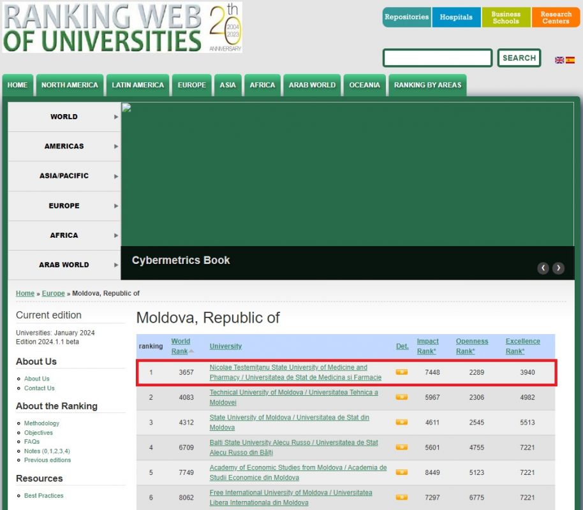Click the left carousel arrow on the banner
The image size is (583, 510).
click(543, 268)
